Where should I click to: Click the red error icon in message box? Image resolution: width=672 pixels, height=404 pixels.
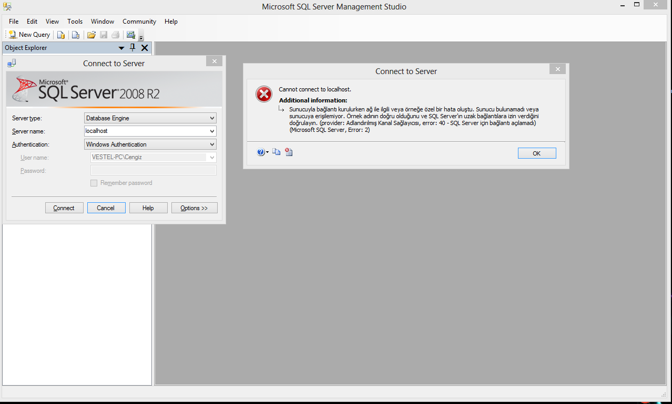tap(263, 94)
